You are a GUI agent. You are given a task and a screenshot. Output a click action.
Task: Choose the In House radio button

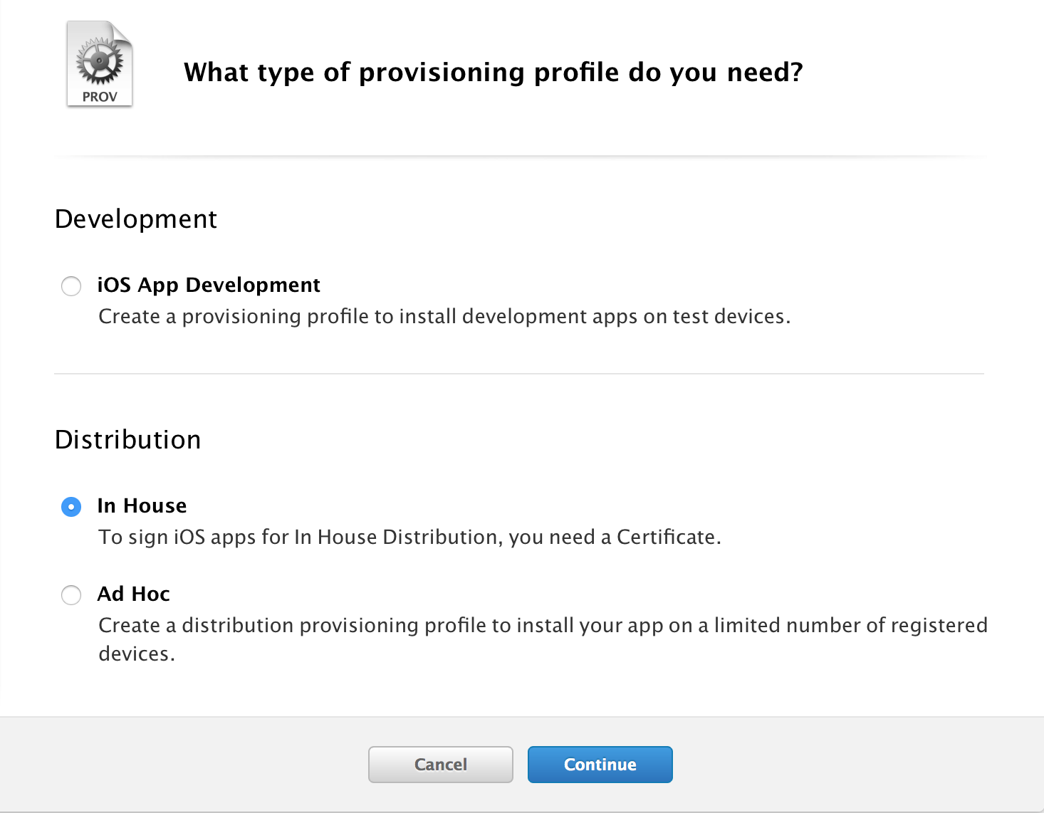pyautogui.click(x=71, y=507)
